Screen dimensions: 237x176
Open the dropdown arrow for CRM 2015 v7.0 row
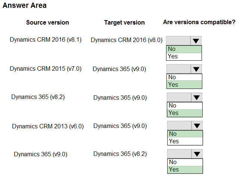(x=196, y=69)
